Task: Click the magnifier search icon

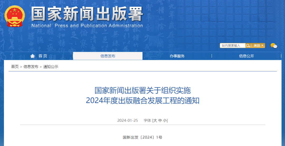Action: 248,46
